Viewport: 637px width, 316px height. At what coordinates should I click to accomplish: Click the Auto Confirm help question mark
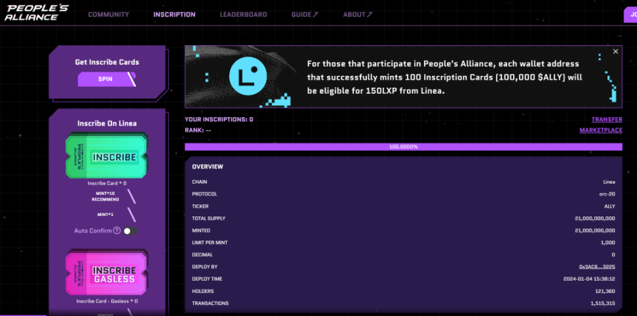(x=117, y=230)
